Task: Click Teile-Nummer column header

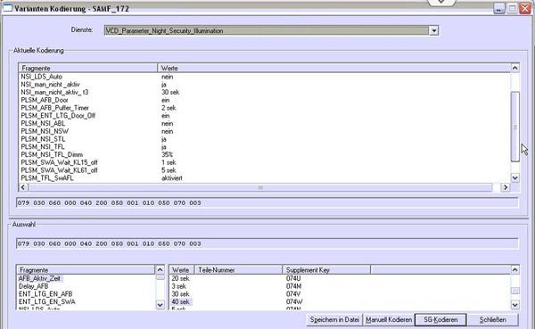Action: 238,270
